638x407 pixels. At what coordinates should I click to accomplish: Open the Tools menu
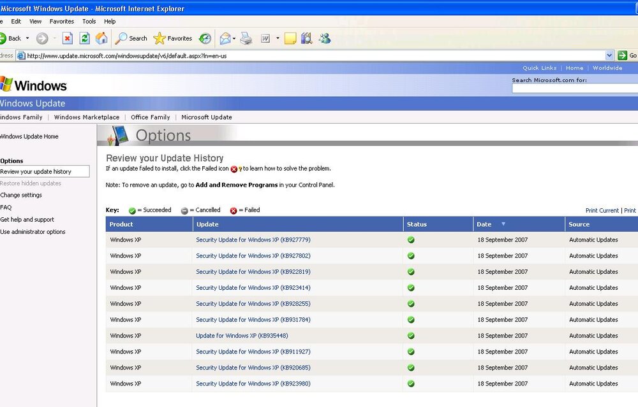(x=89, y=22)
